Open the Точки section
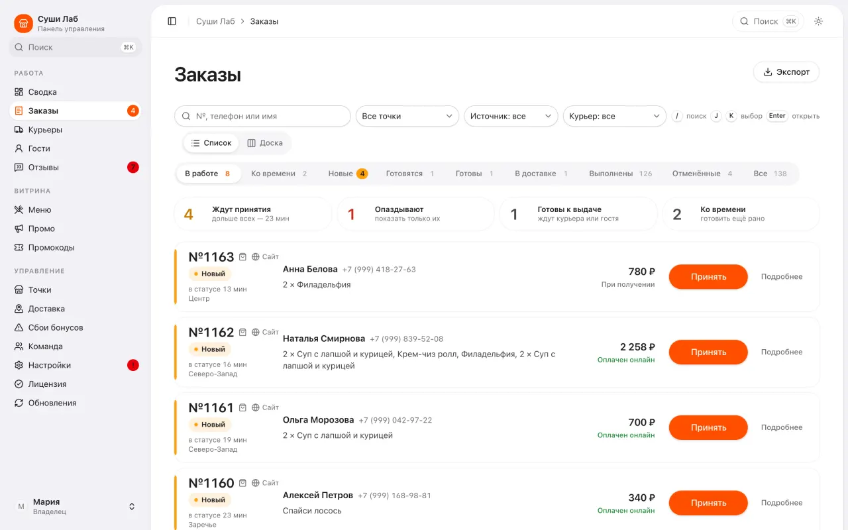The image size is (848, 530). (76, 290)
